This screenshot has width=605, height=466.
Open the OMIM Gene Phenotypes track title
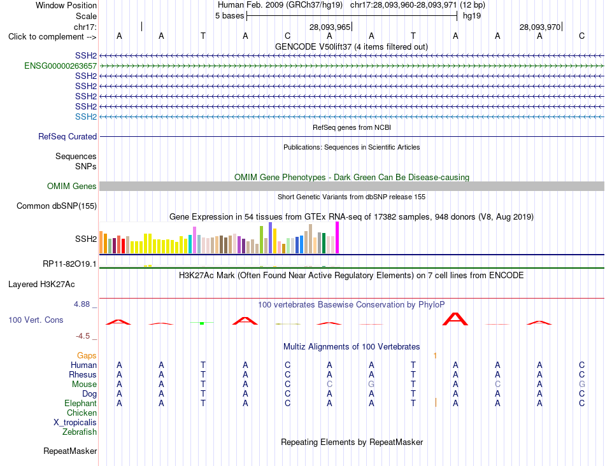coord(352,177)
